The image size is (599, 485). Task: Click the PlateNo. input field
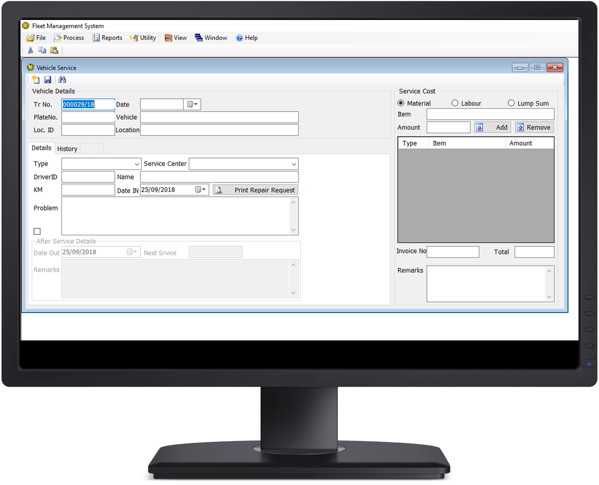88,117
